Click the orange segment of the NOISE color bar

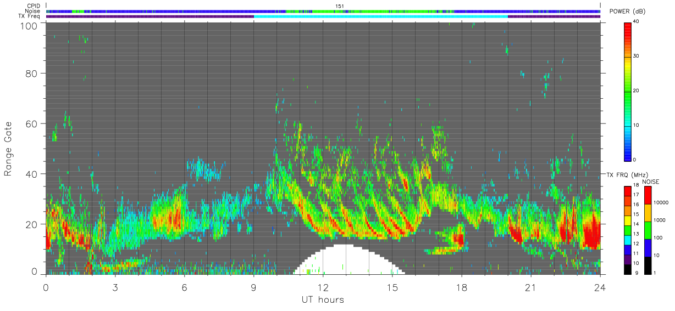click(648, 212)
